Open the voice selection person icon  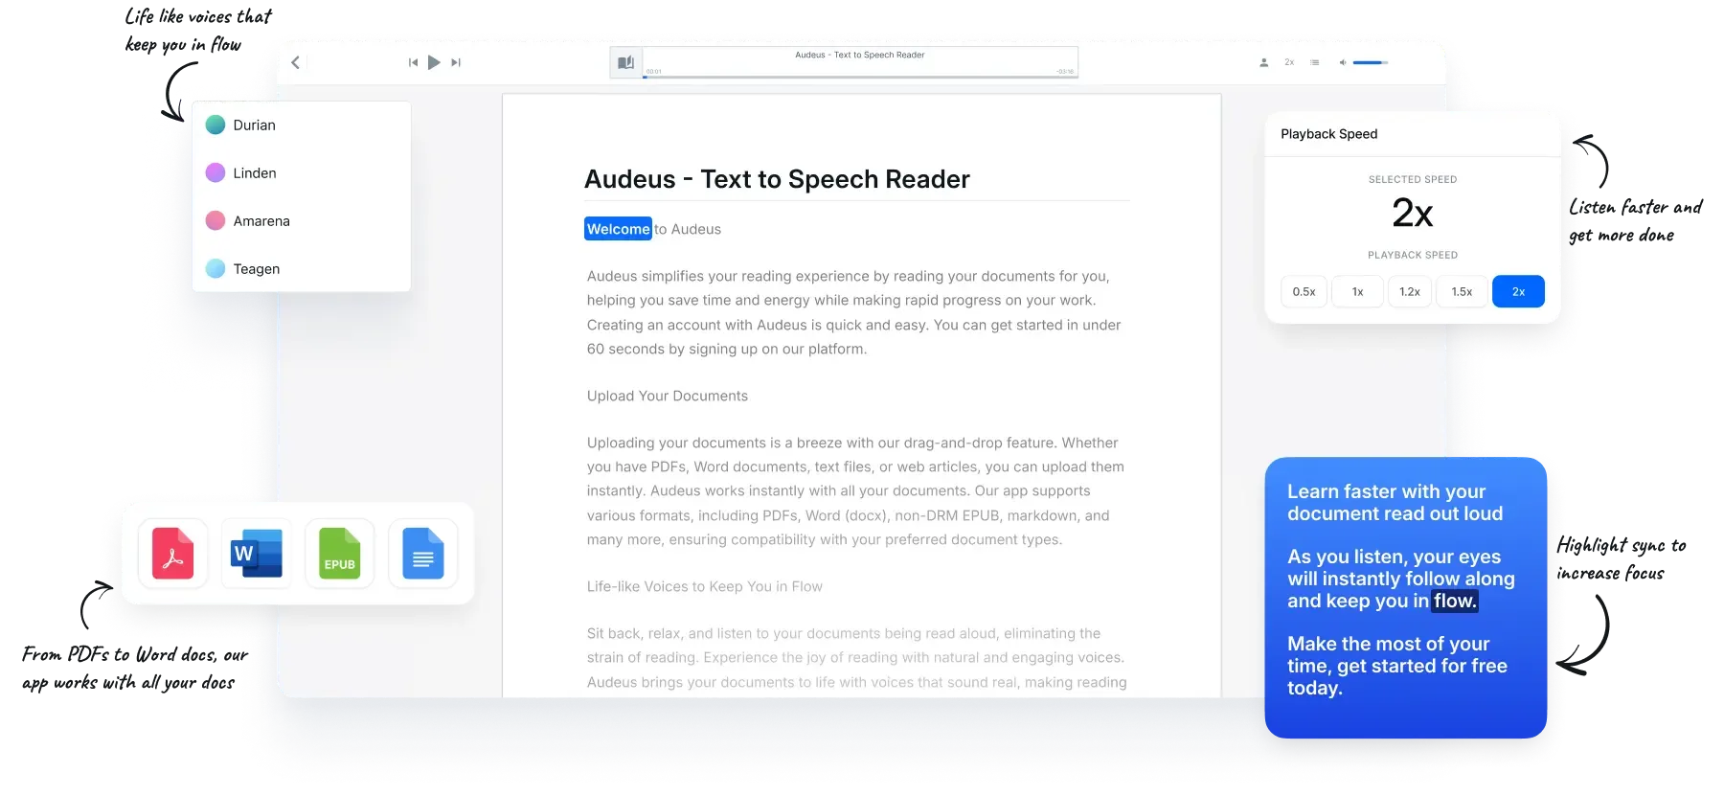(1263, 62)
